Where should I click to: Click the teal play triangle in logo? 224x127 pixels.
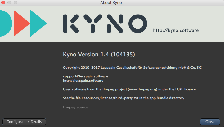tap(37, 23)
